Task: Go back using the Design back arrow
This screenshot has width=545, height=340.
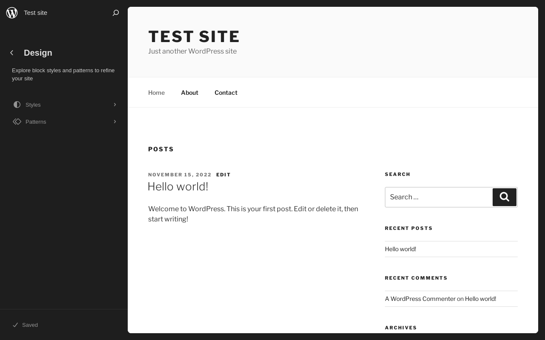Action: [x=12, y=53]
